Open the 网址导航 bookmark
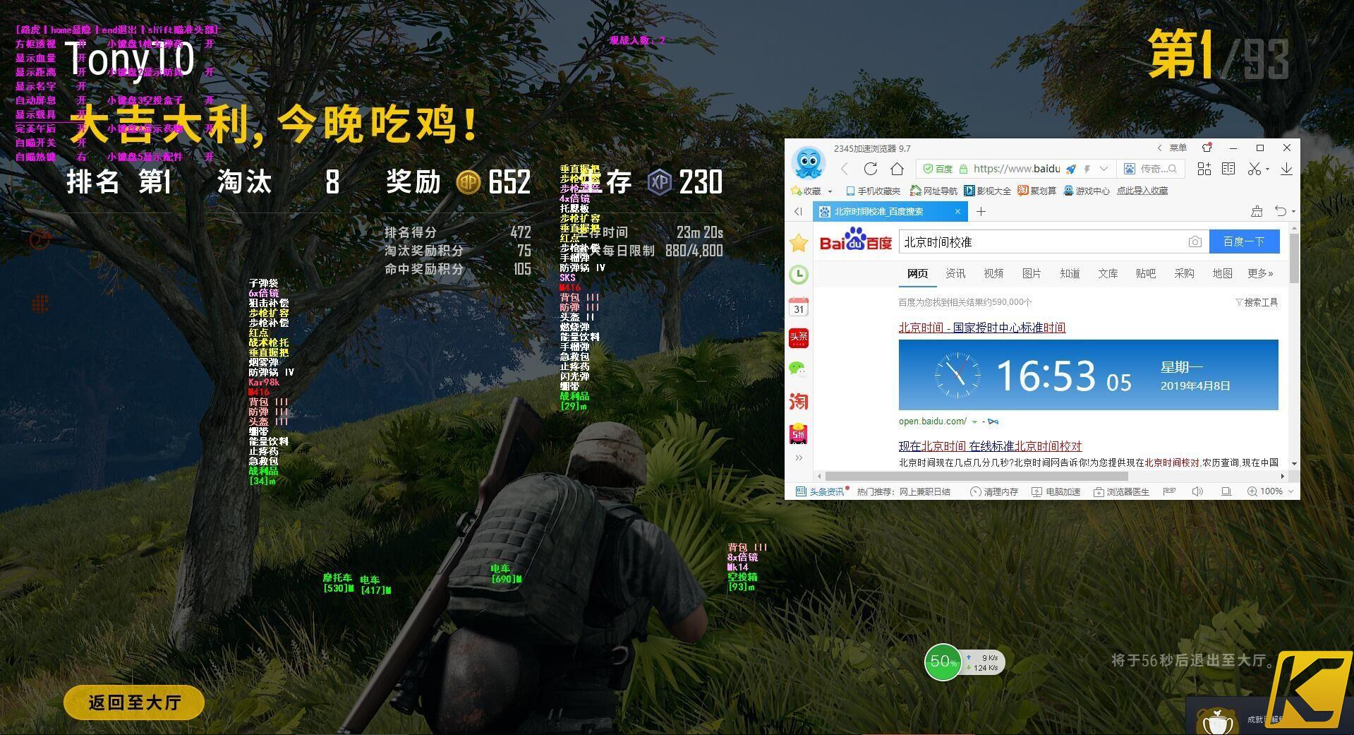The width and height of the screenshot is (1354, 735). click(933, 191)
